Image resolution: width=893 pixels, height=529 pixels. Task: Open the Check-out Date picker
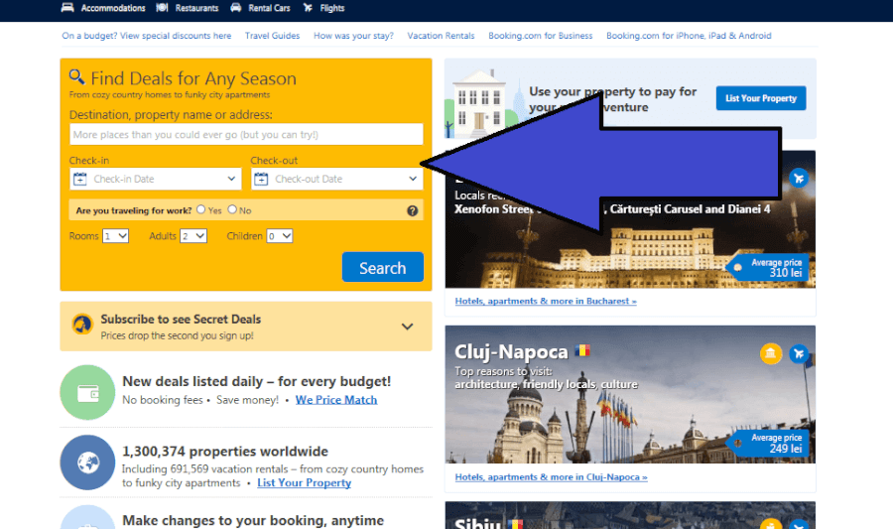point(337,179)
